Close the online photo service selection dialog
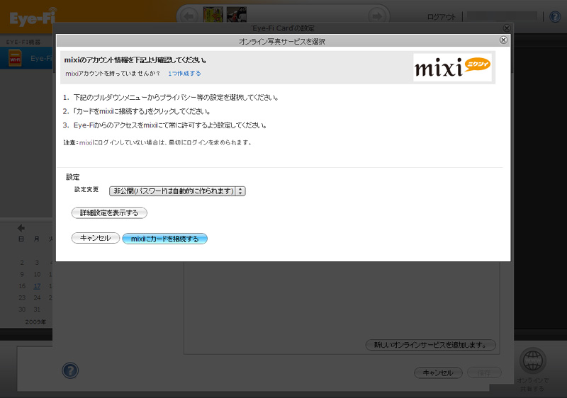This screenshot has width=567, height=398. [x=503, y=40]
